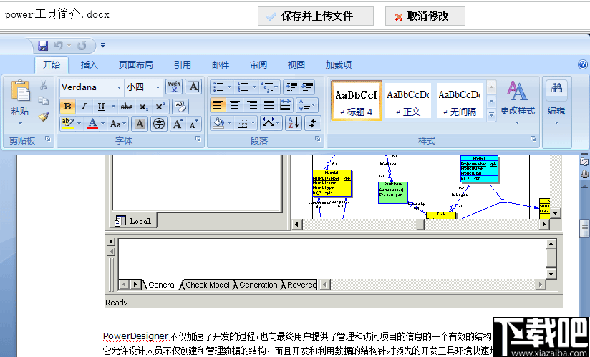Switch to the 视图 ribbon tab
Viewport: 590px width, 357px height.
[x=296, y=64]
